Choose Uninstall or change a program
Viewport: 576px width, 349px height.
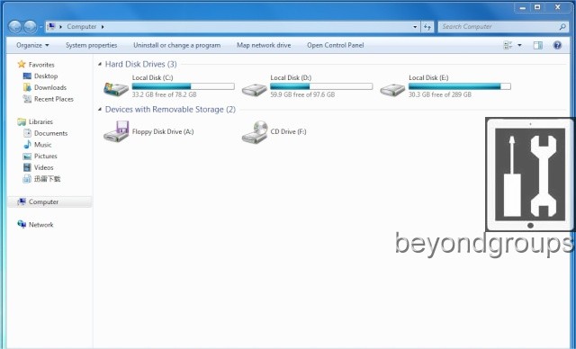point(176,45)
